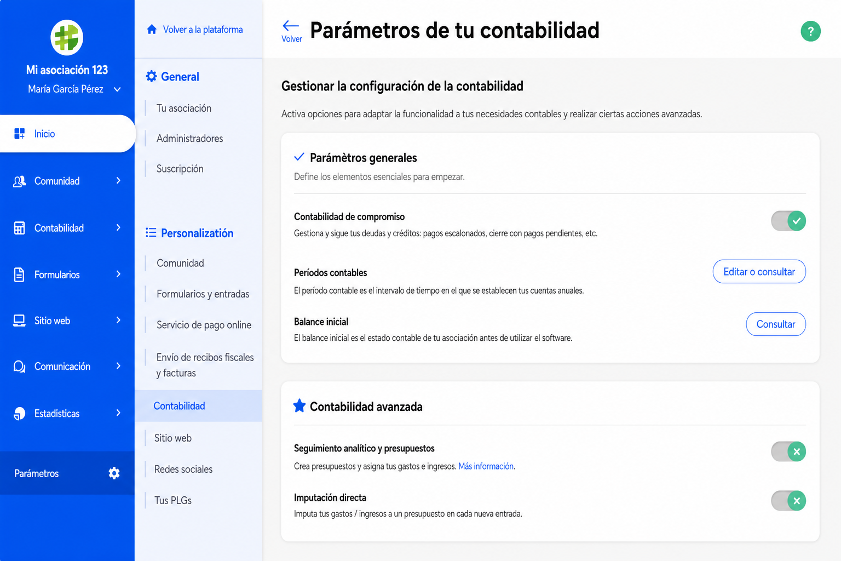This screenshot has height=561, width=841.
Task: Open Redes sociales settings
Action: point(183,470)
